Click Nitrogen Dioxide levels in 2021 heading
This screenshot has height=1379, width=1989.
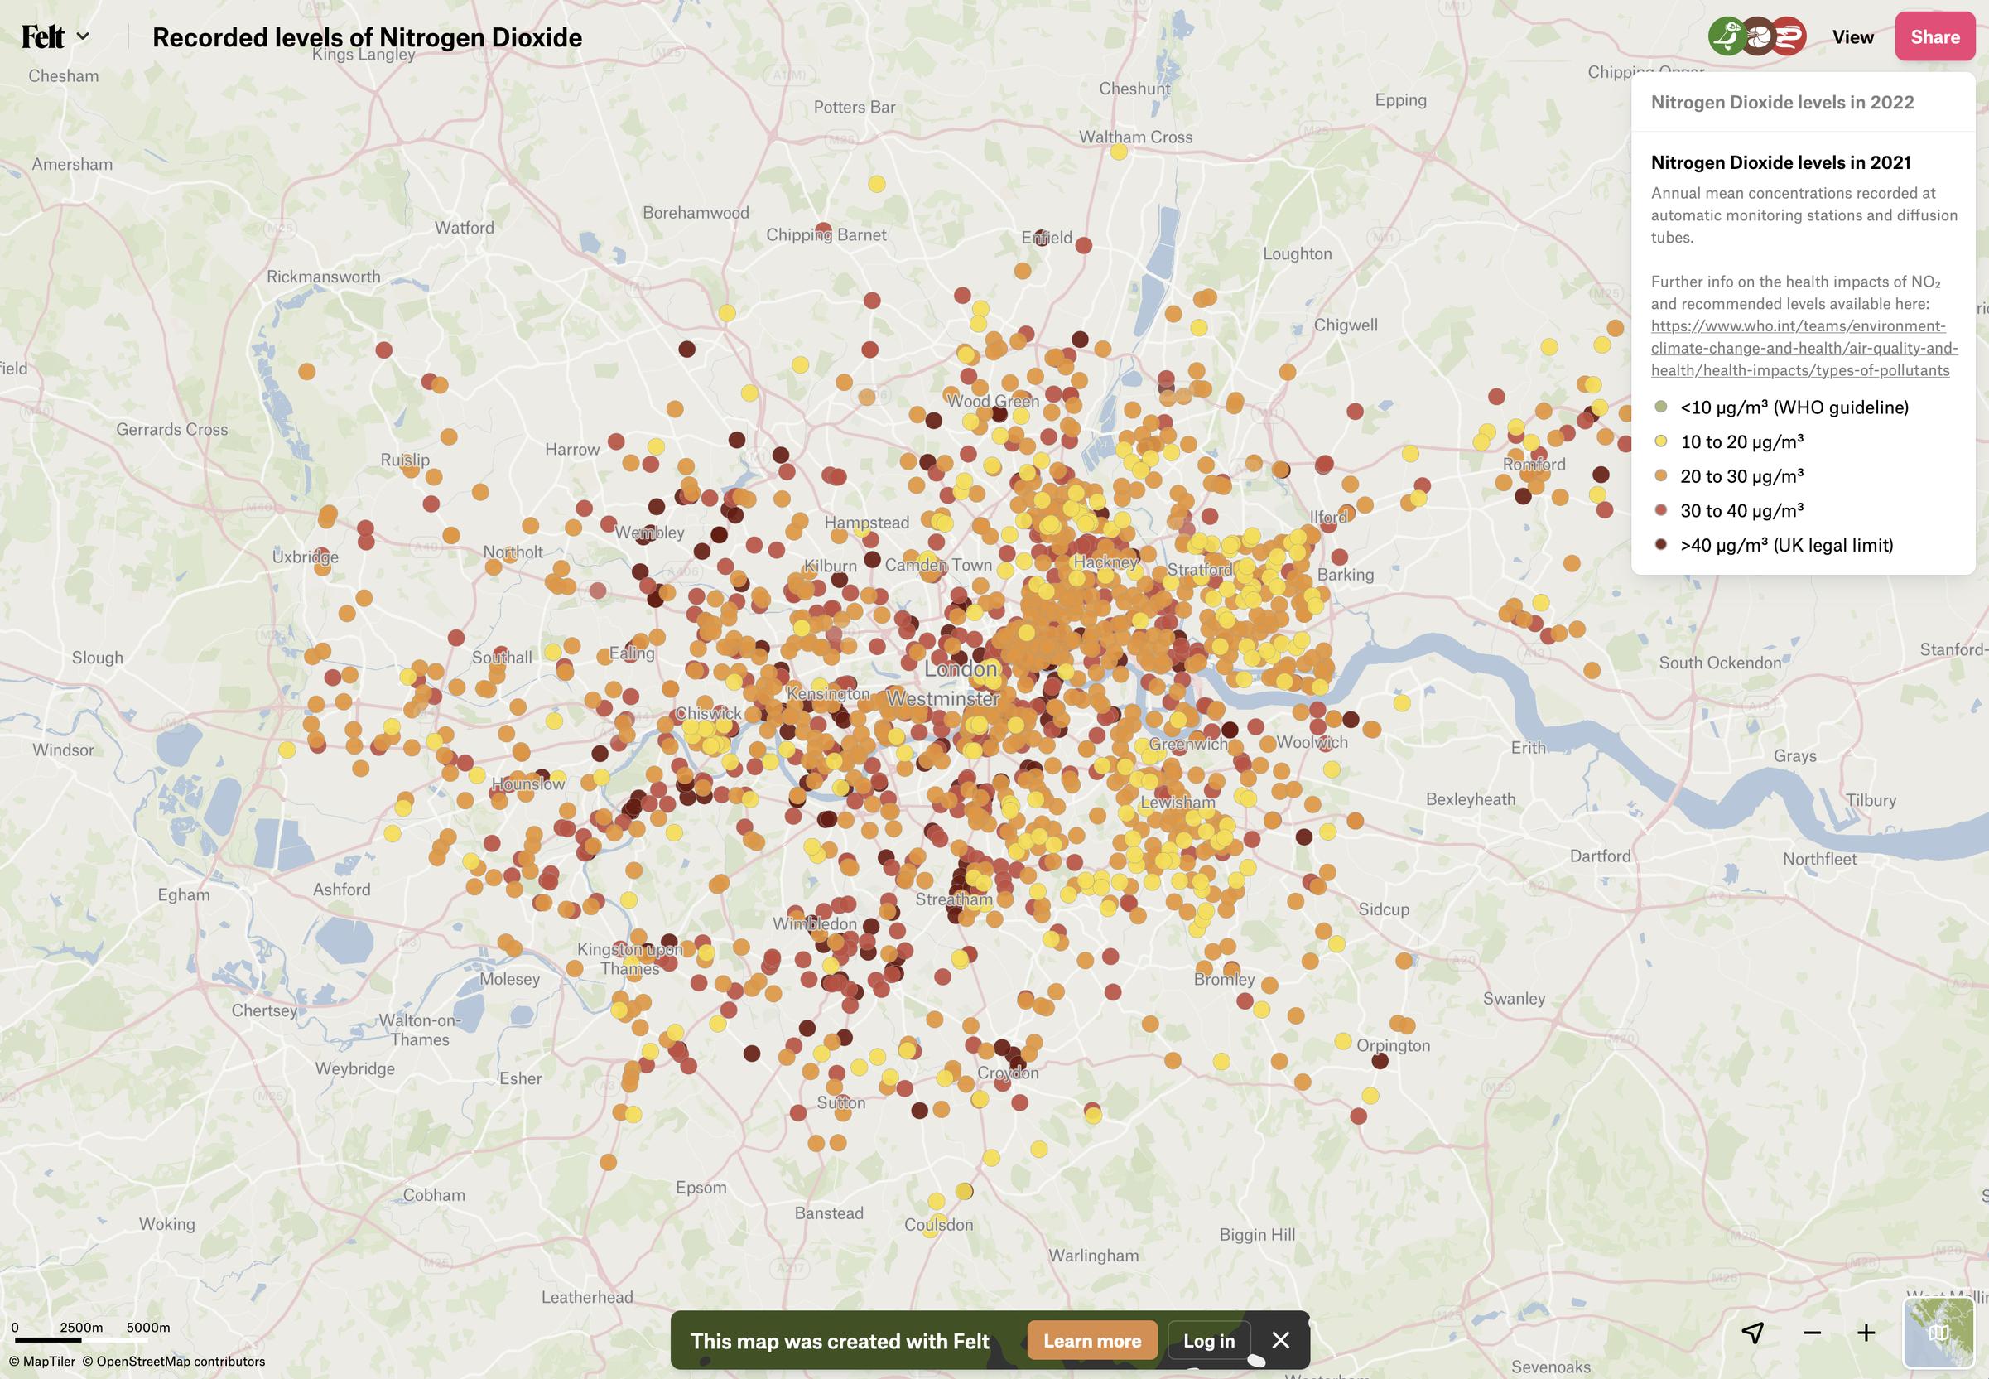[x=1781, y=162]
